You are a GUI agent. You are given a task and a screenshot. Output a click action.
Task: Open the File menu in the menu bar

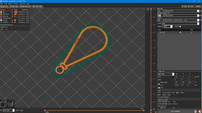[2, 4]
